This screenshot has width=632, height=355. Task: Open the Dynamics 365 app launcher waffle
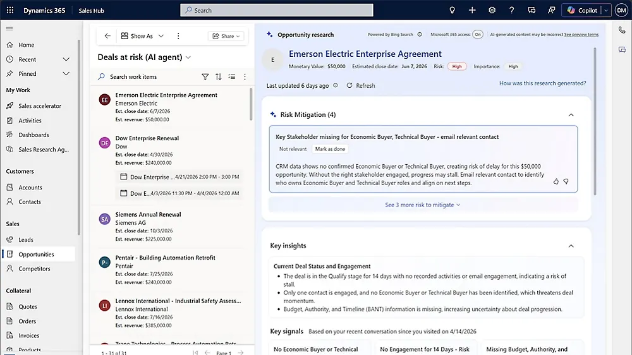point(10,11)
